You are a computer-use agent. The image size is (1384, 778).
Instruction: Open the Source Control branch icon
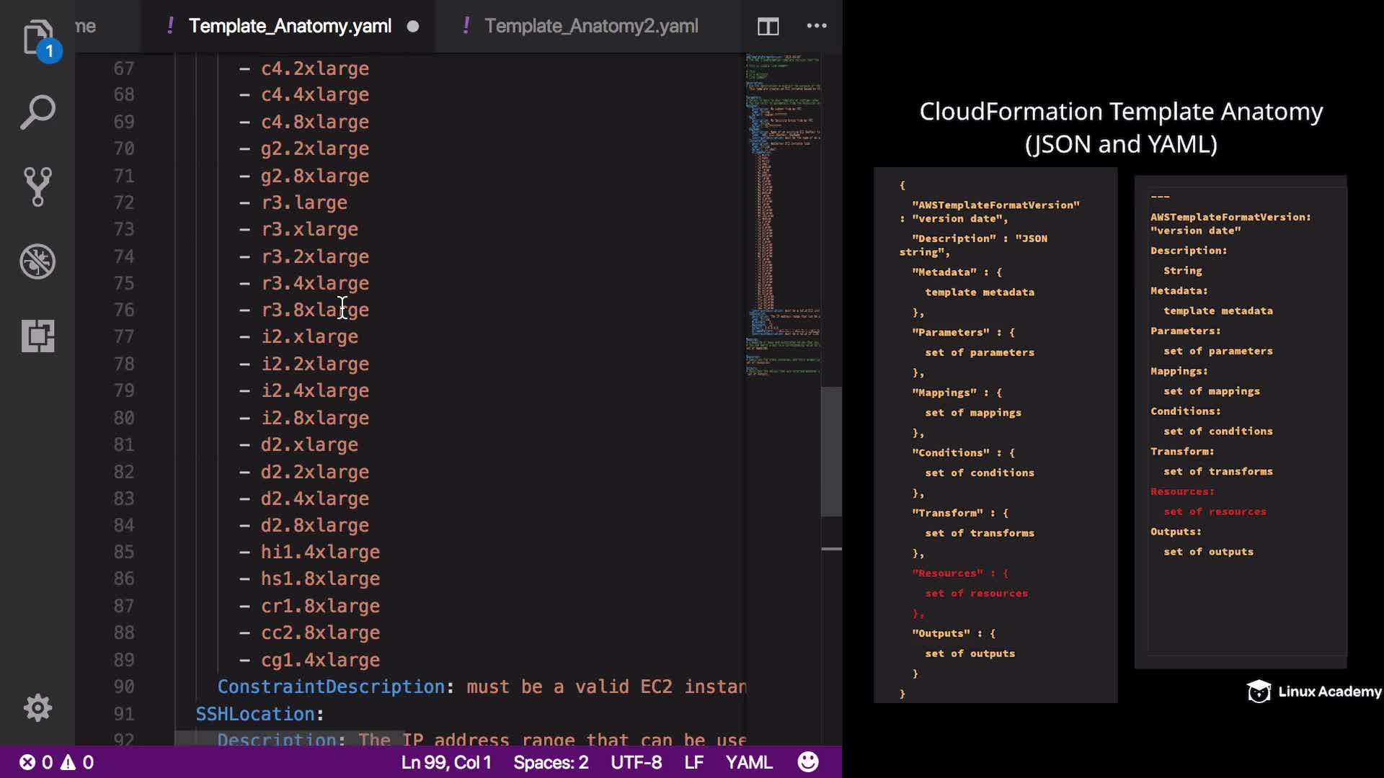coord(37,187)
